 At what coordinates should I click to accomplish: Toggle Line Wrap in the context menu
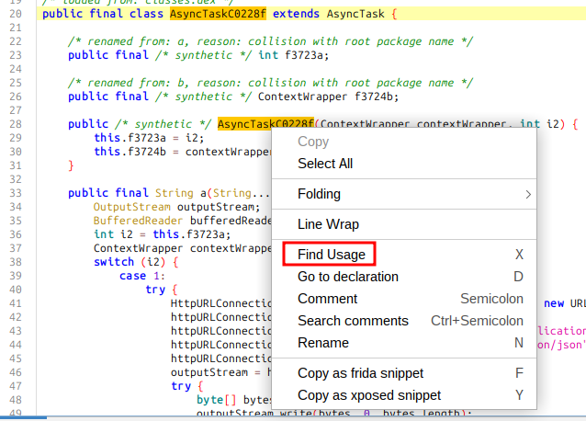pos(328,224)
